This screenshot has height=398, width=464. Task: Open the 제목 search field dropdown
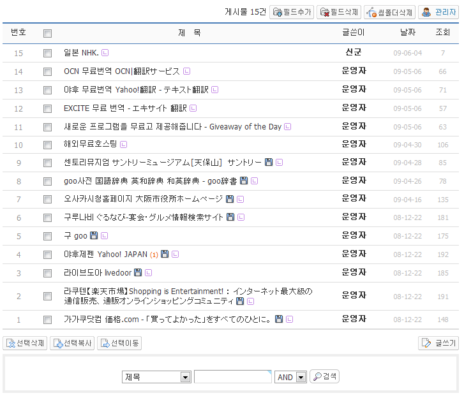(156, 377)
